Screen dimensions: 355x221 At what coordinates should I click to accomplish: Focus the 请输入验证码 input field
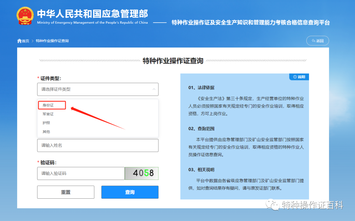coord(81,173)
